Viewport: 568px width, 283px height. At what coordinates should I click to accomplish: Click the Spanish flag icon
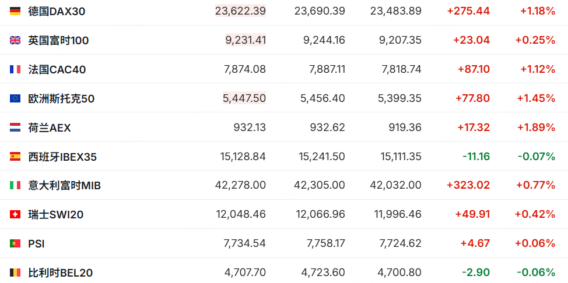coord(15,156)
